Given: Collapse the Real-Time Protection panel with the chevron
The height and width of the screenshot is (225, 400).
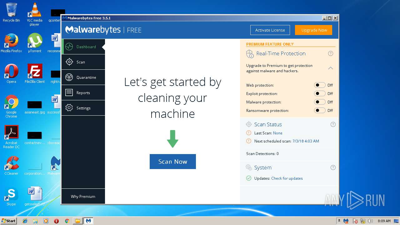Looking at the screenshot, I should point(331,68).
